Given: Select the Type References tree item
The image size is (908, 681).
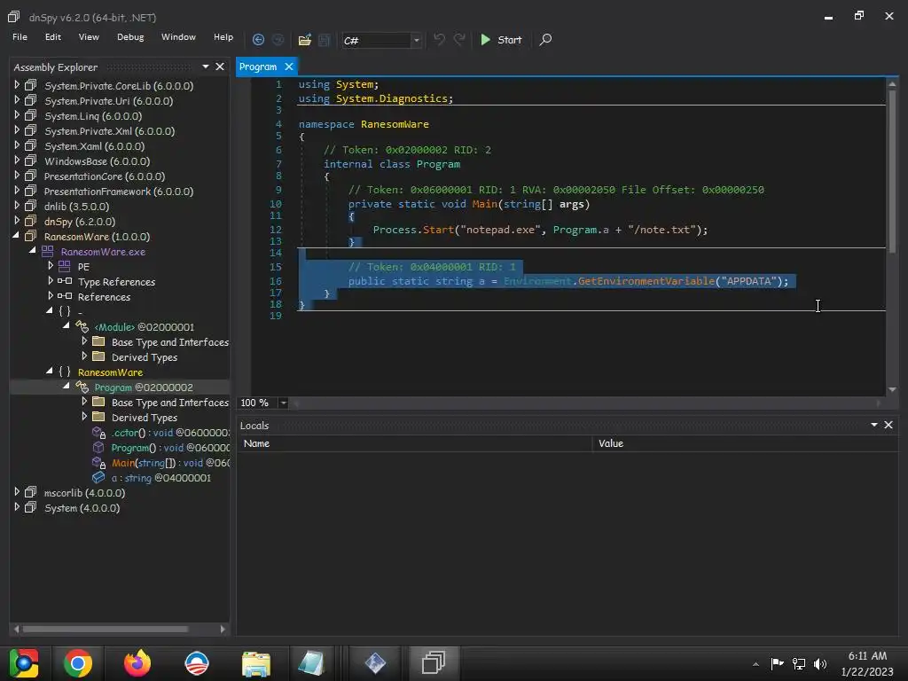Looking at the screenshot, I should pyautogui.click(x=116, y=282).
